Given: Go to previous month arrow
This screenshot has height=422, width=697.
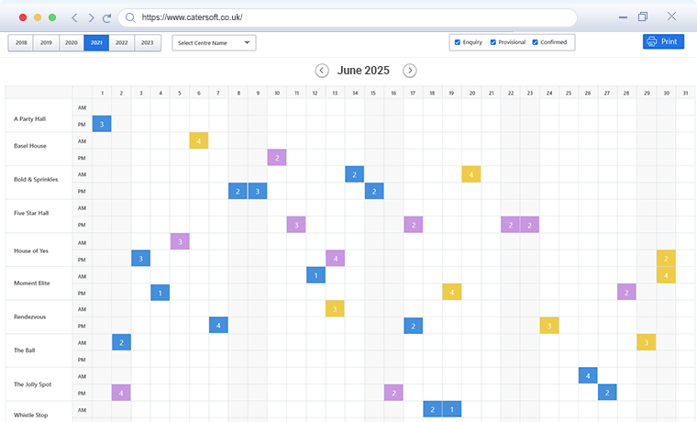Looking at the screenshot, I should click(x=322, y=71).
